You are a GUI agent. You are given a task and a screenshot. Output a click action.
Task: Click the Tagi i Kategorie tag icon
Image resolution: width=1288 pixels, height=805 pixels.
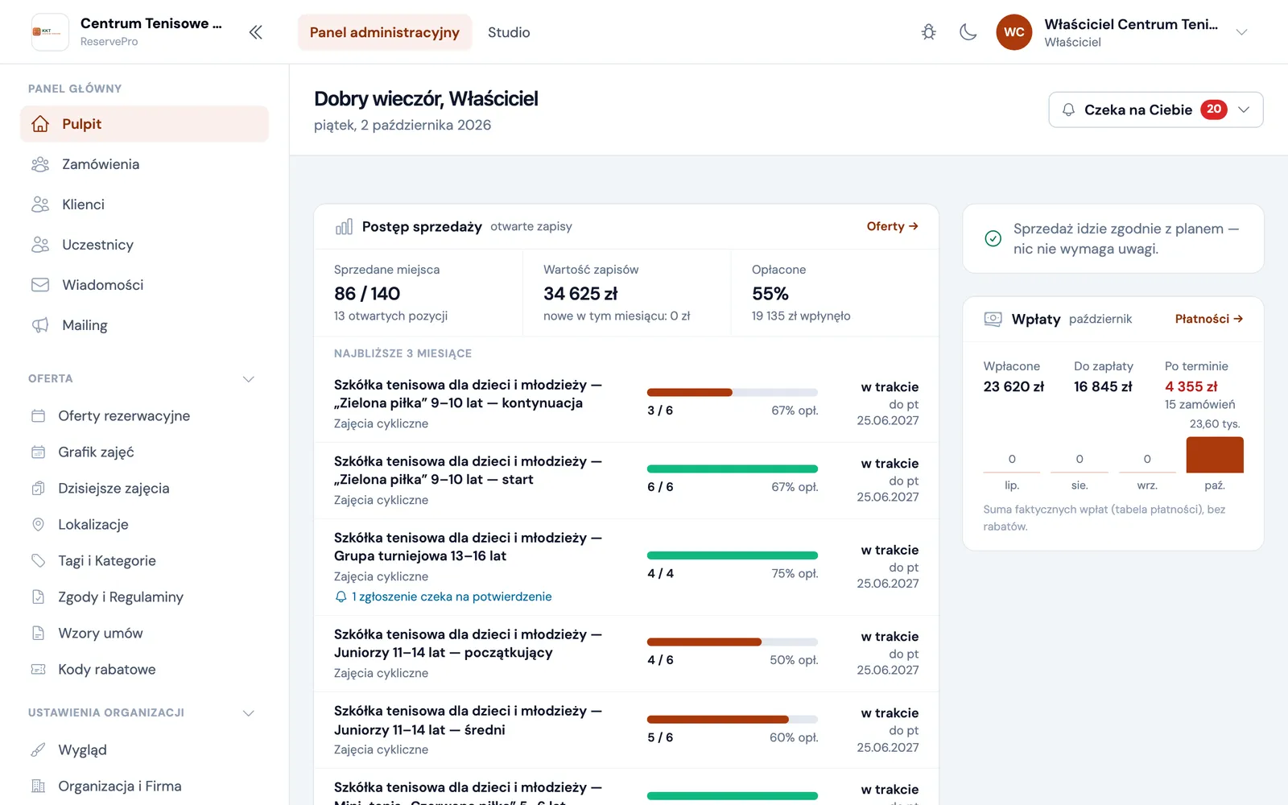coord(38,561)
